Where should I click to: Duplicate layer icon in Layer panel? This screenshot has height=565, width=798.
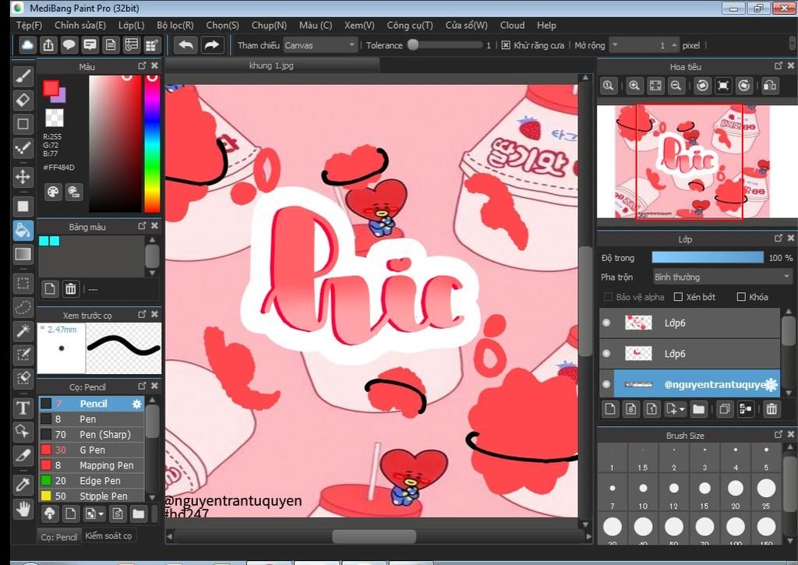(x=725, y=408)
